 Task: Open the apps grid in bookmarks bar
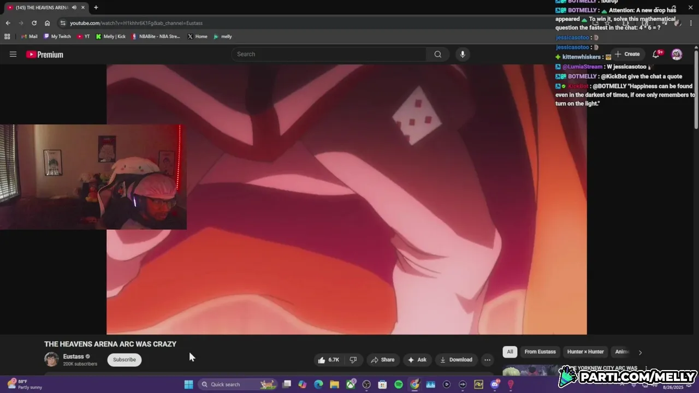7,37
